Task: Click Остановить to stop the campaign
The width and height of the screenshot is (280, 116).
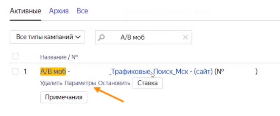Action: point(114,83)
